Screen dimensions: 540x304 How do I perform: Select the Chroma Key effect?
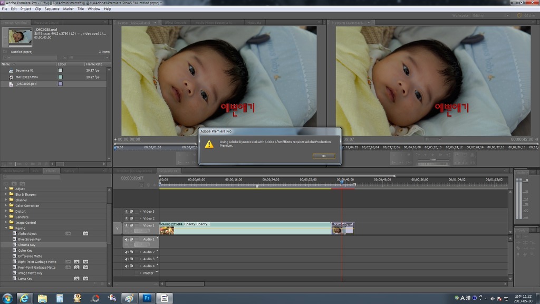tap(26, 245)
